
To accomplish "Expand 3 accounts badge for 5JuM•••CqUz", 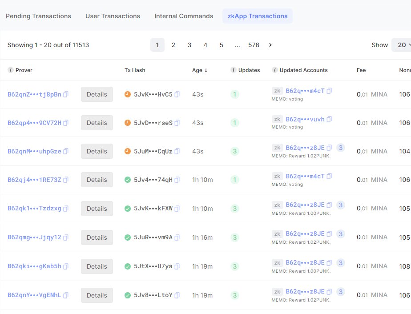I will pyautogui.click(x=340, y=148).
